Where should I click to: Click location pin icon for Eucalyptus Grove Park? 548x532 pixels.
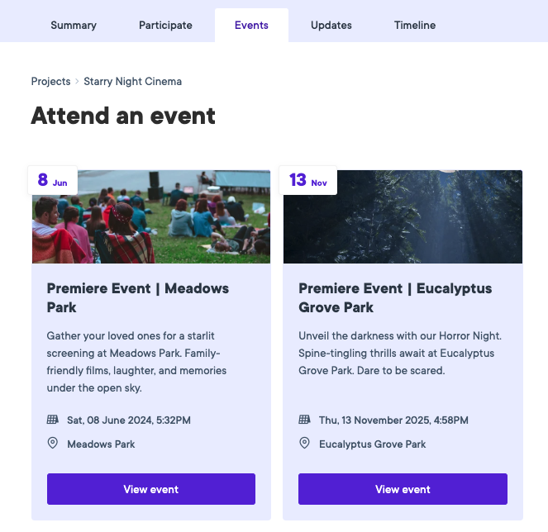click(305, 444)
